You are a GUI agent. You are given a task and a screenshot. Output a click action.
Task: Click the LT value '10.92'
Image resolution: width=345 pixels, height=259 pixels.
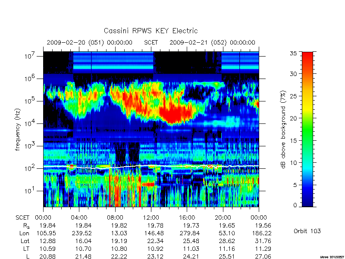coord(155,249)
